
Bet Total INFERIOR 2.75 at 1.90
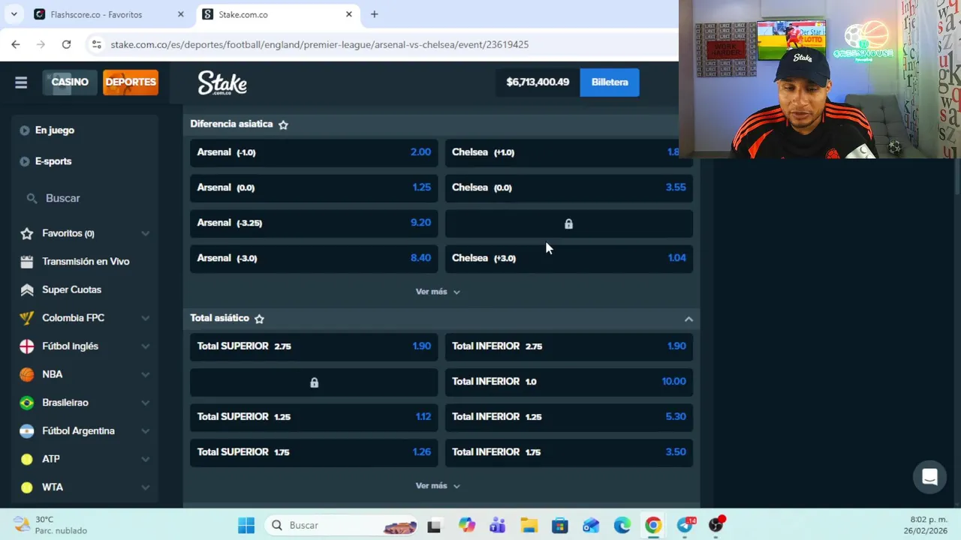coord(569,346)
